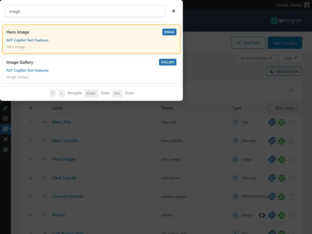
Task: Select the highlighted ACF field groups sidebar icon
Action: tap(5, 129)
